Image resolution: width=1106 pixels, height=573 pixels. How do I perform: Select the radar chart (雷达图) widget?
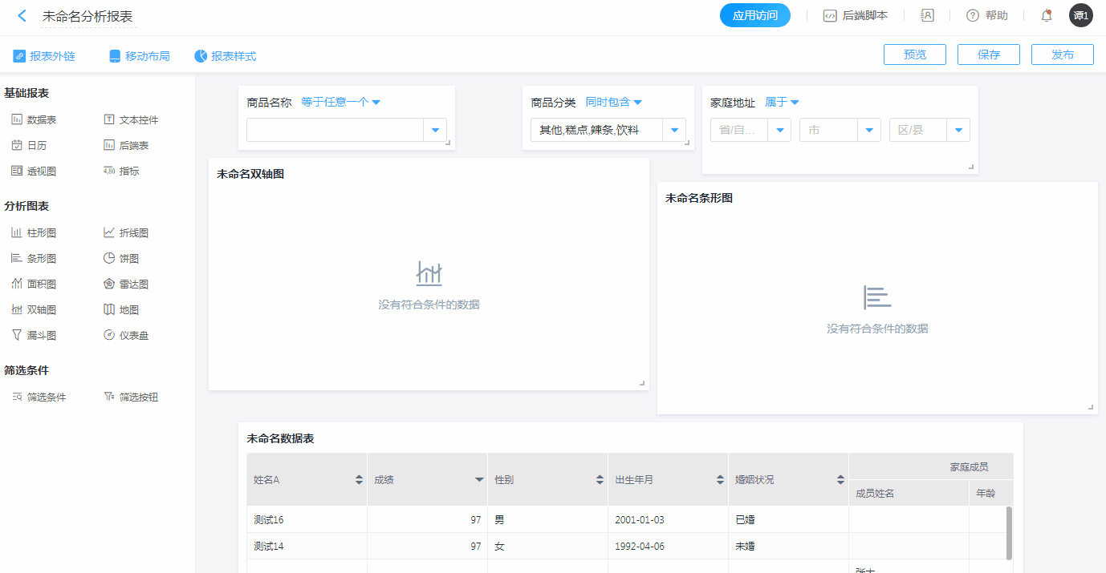pos(126,284)
